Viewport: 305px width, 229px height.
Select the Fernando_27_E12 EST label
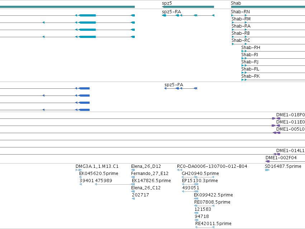150,174
